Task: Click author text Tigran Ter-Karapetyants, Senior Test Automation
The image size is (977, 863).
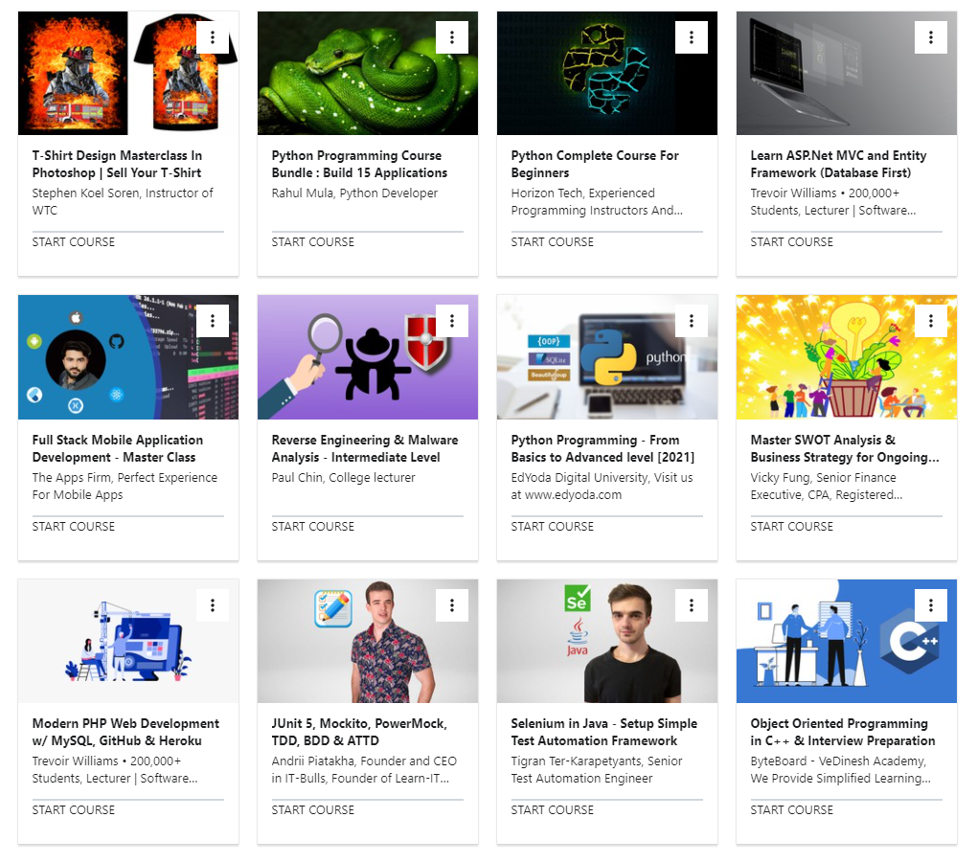Action: [597, 769]
